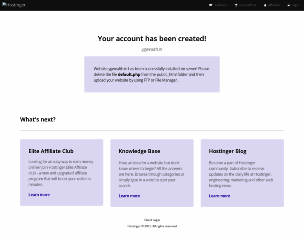Follow Learn more under Knowledge Base
304x240 pixels.
[x=129, y=196]
